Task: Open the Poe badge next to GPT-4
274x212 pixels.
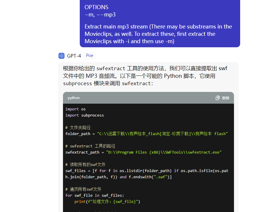Action: point(89,55)
